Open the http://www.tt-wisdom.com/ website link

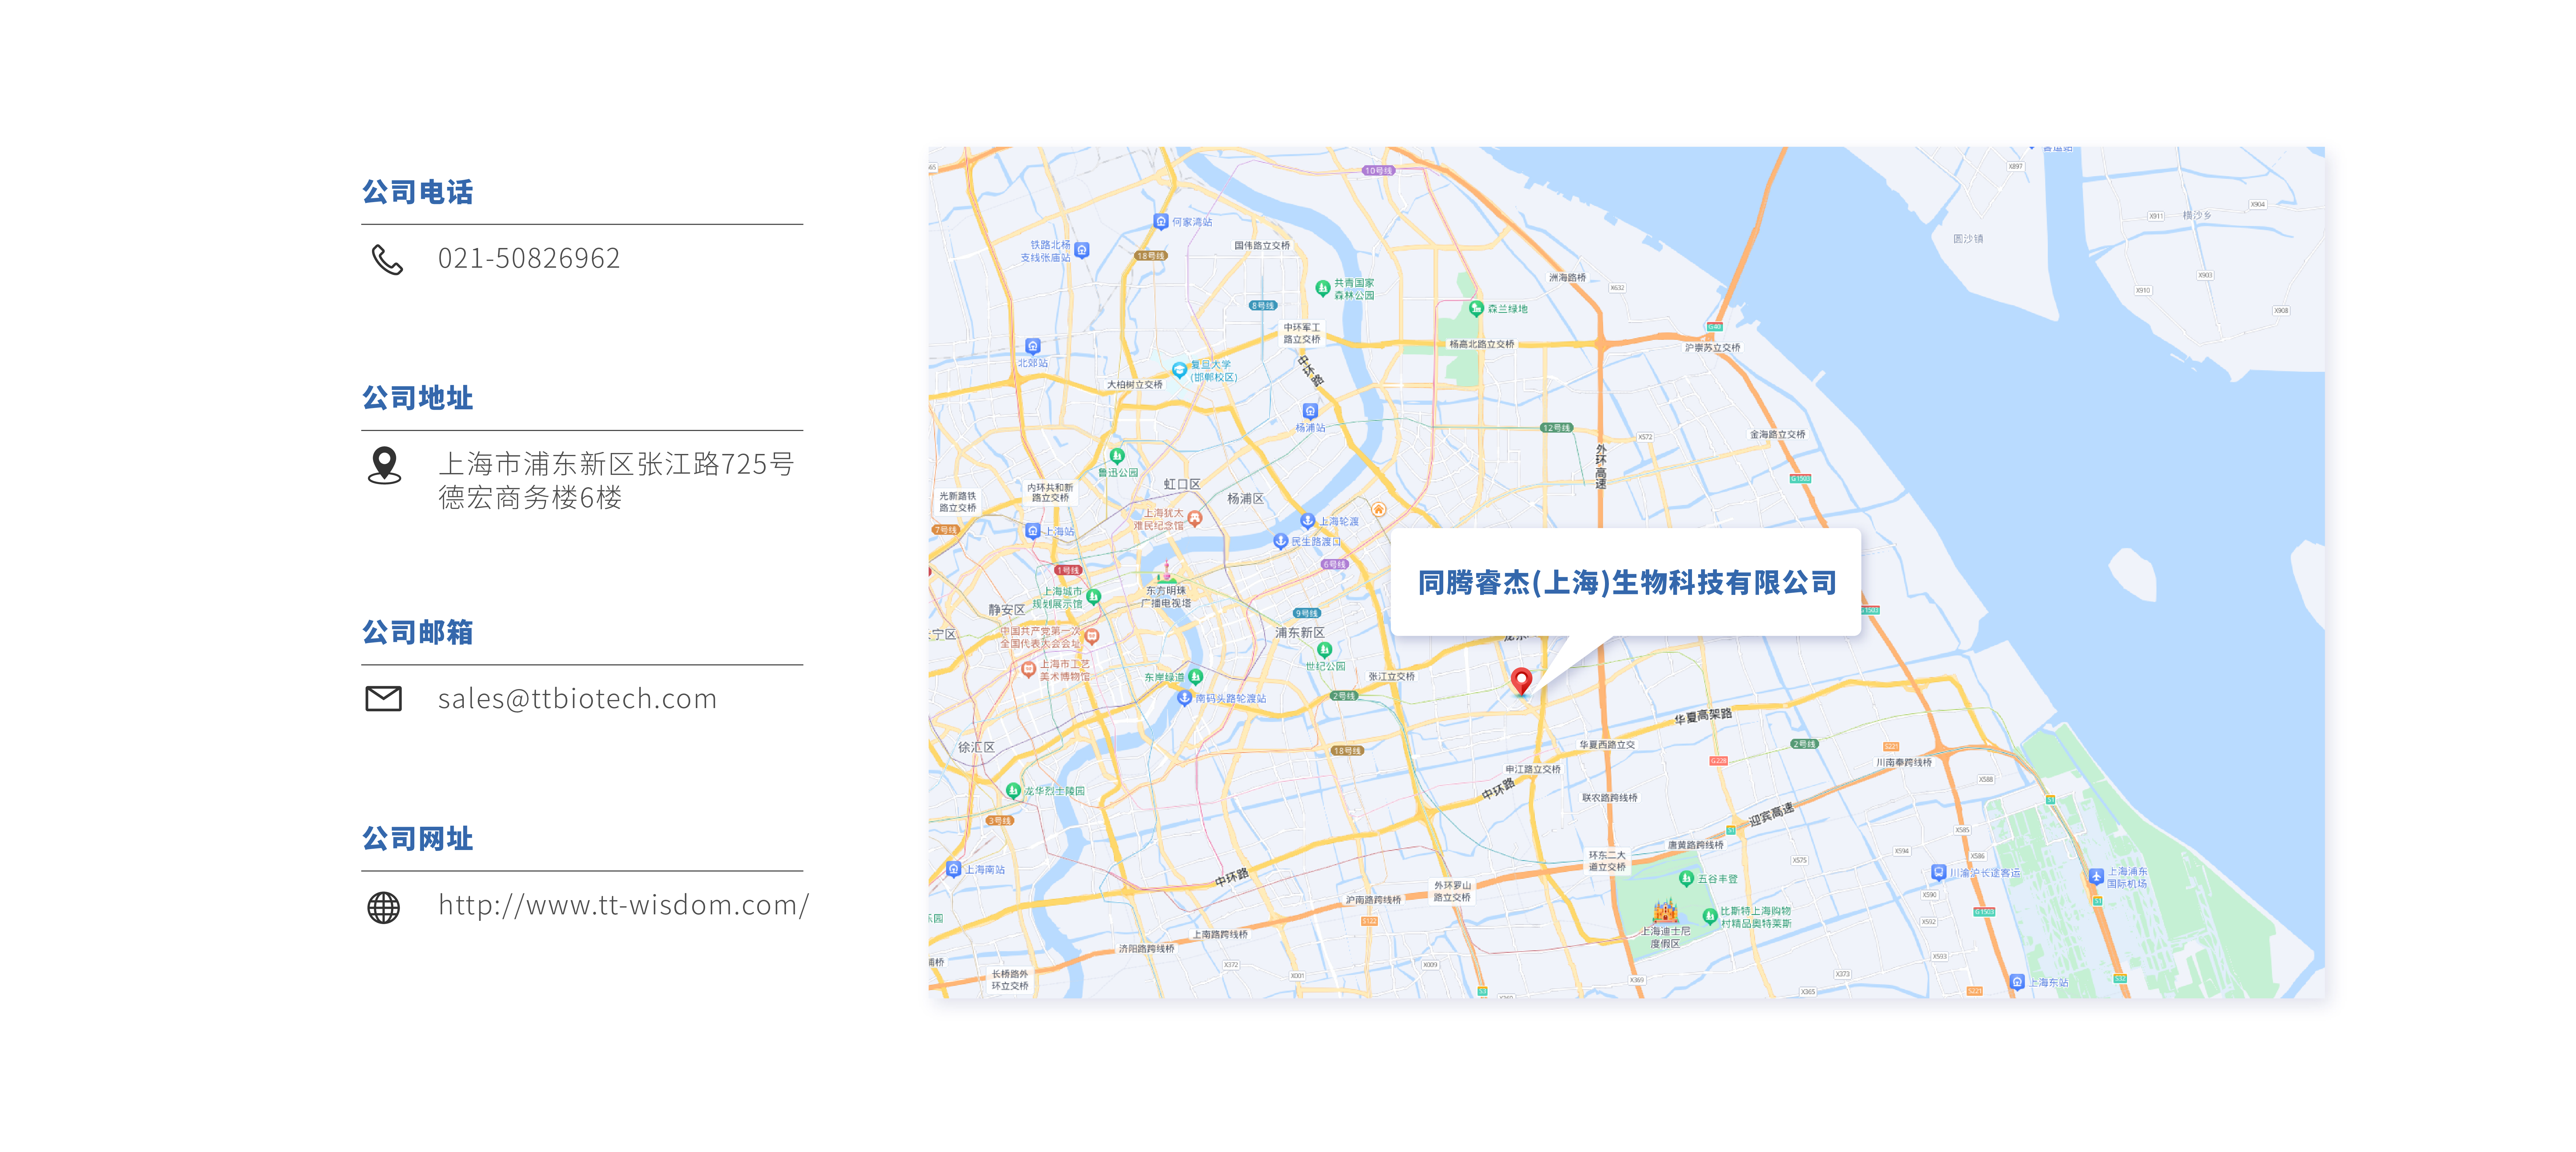623,905
